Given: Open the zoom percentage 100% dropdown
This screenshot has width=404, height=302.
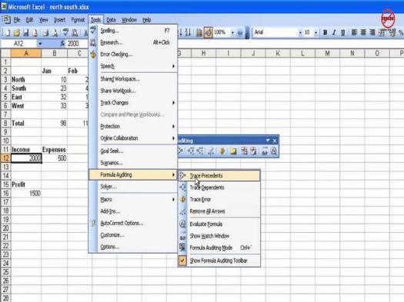Looking at the screenshot, I should [x=232, y=33].
